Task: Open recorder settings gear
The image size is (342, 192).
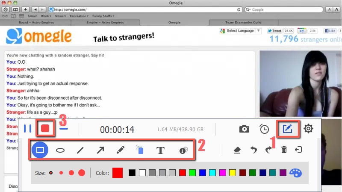Action: pos(308,128)
